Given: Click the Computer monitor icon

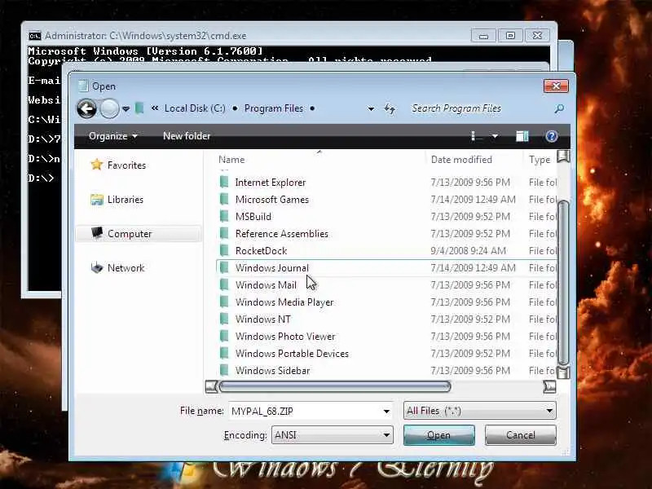Looking at the screenshot, I should point(97,233).
